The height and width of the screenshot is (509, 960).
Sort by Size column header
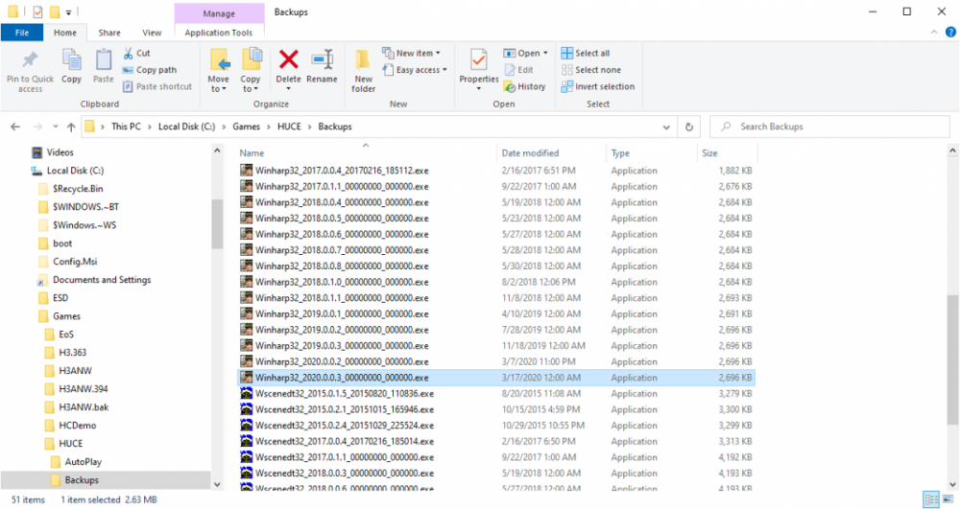click(x=727, y=152)
